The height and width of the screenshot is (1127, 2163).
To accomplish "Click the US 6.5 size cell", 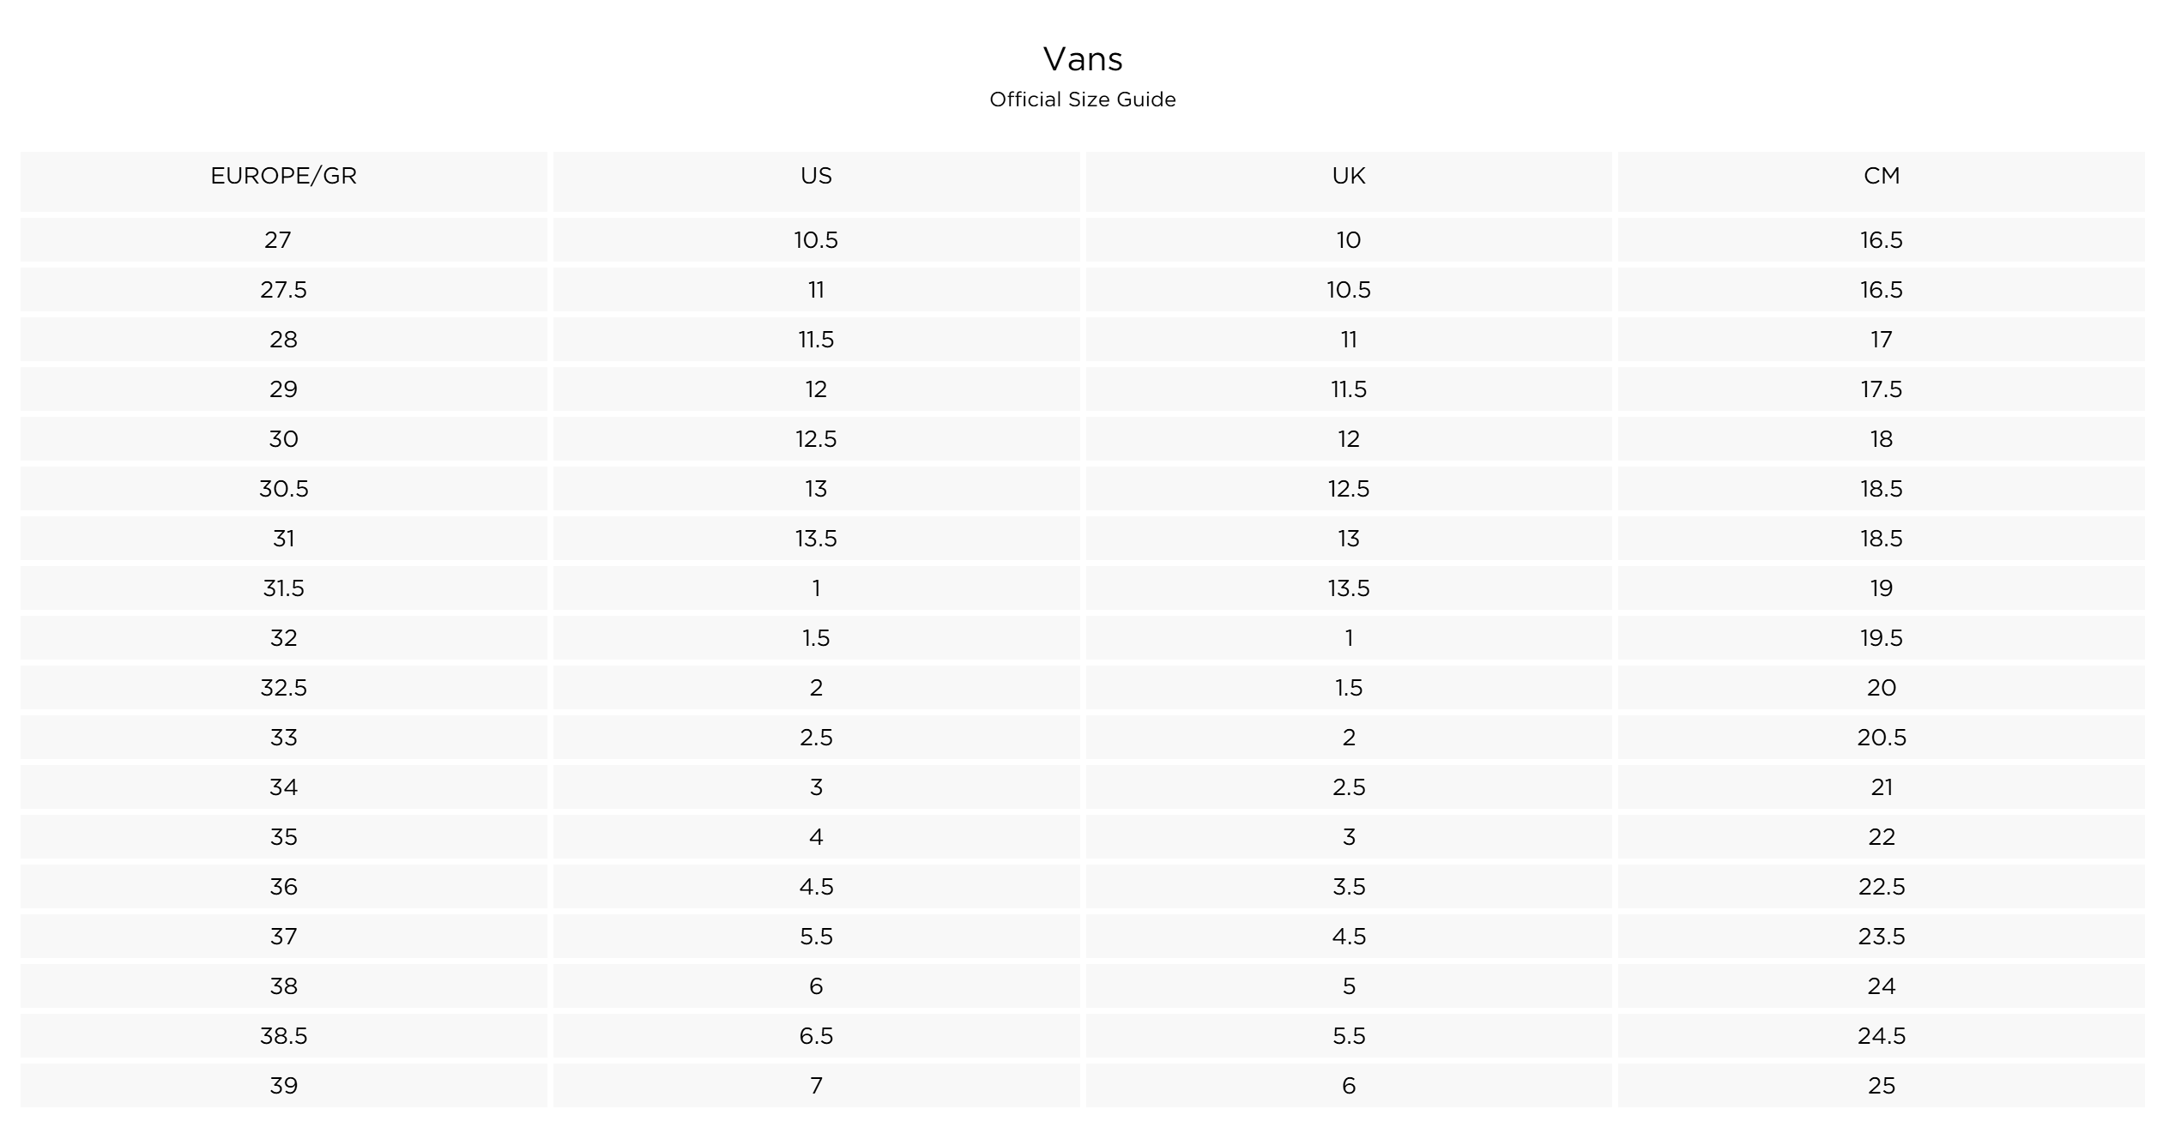I will [816, 1035].
